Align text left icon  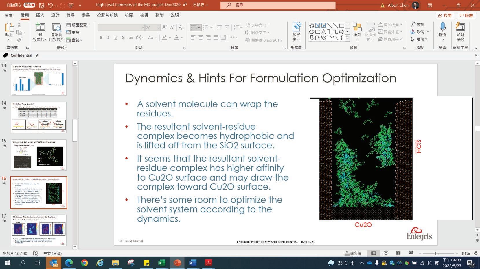pyautogui.click(x=193, y=37)
